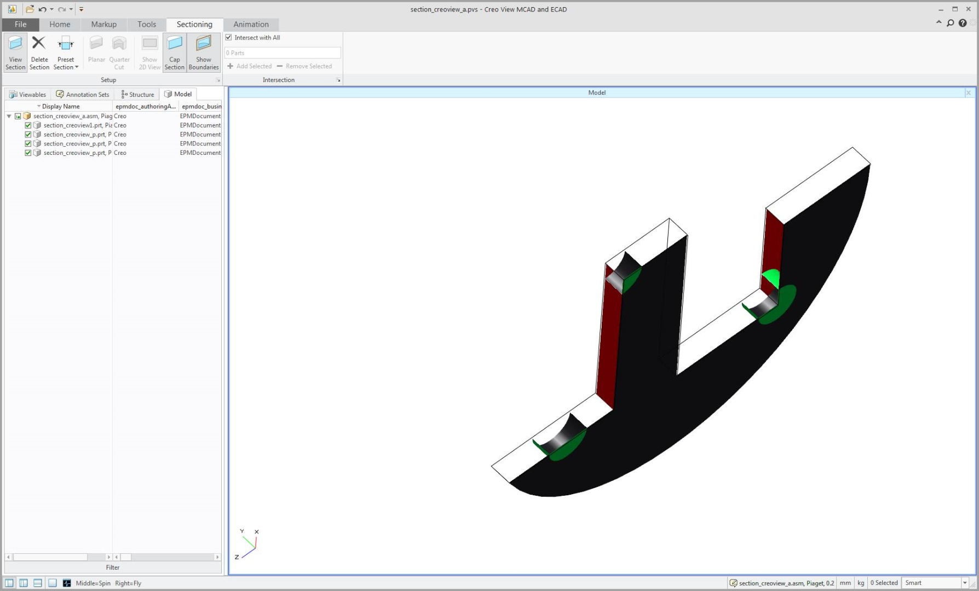This screenshot has width=979, height=591.
Task: Open the Structure panel tab
Action: (137, 95)
